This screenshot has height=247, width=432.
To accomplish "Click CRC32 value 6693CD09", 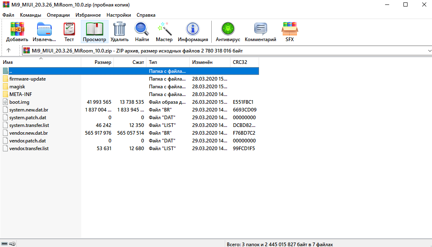I will coord(245,109).
